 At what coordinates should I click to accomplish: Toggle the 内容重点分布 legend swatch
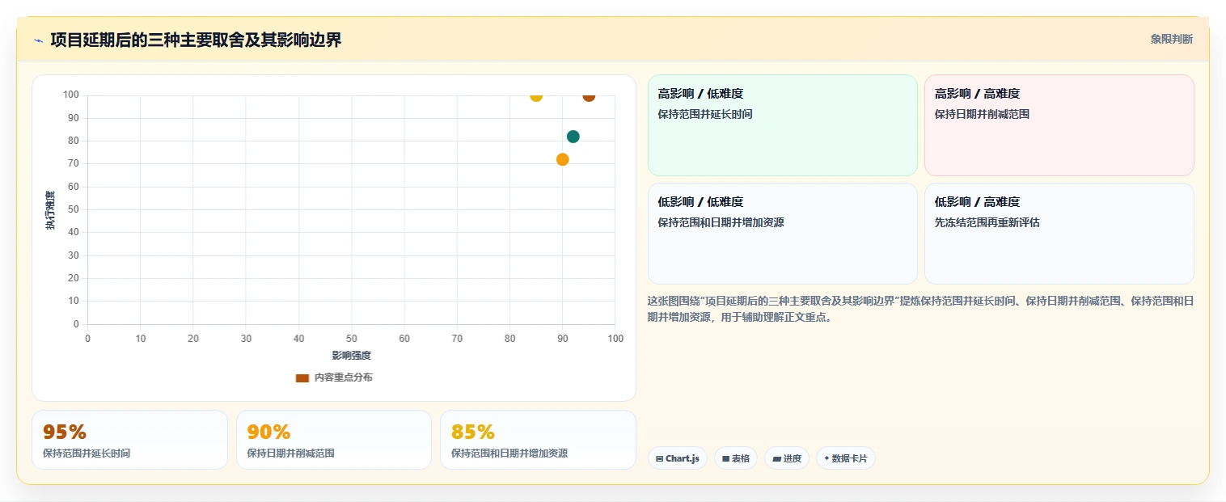(x=302, y=378)
